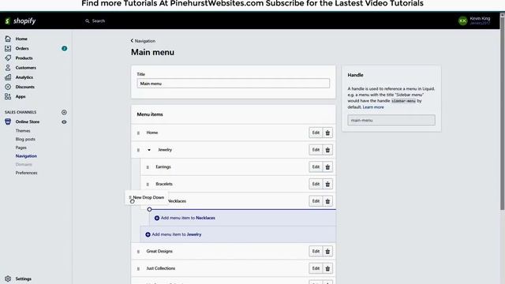Select the Just Collections label

[161, 268]
